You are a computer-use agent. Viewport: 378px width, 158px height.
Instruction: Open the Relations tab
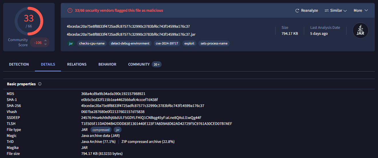click(x=77, y=64)
